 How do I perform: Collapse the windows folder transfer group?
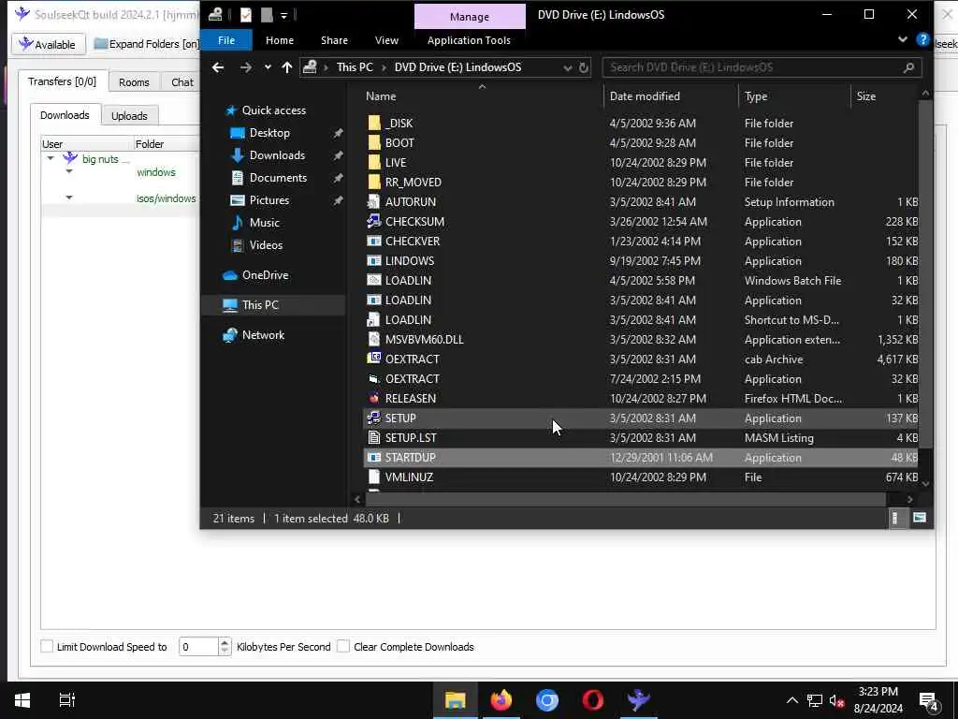point(69,172)
